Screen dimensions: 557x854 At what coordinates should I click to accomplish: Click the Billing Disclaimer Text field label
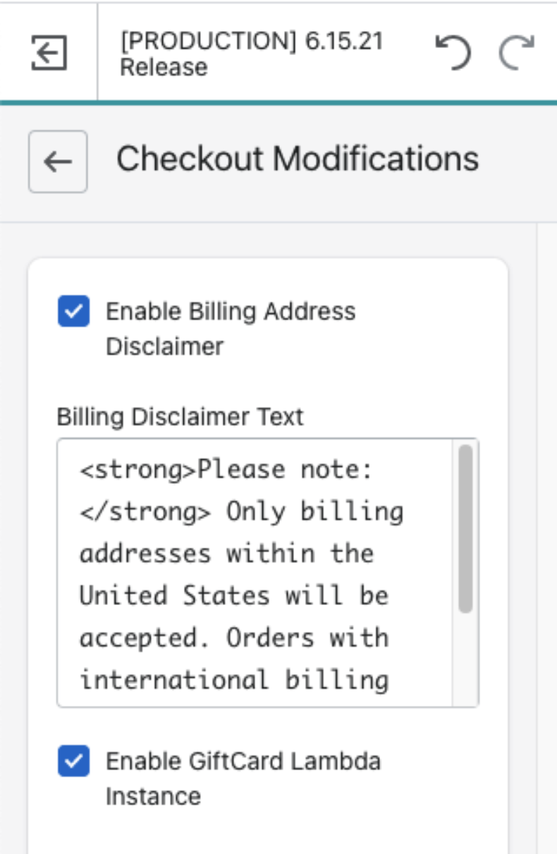[180, 417]
